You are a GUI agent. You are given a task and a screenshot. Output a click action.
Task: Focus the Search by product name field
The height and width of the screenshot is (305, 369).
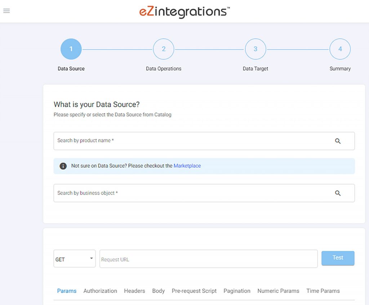pyautogui.click(x=191, y=141)
